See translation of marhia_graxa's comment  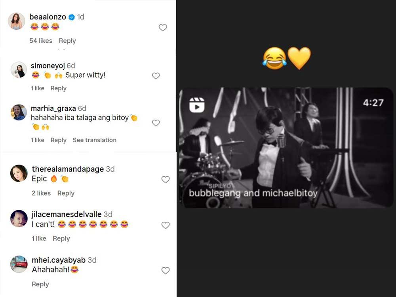[95, 140]
